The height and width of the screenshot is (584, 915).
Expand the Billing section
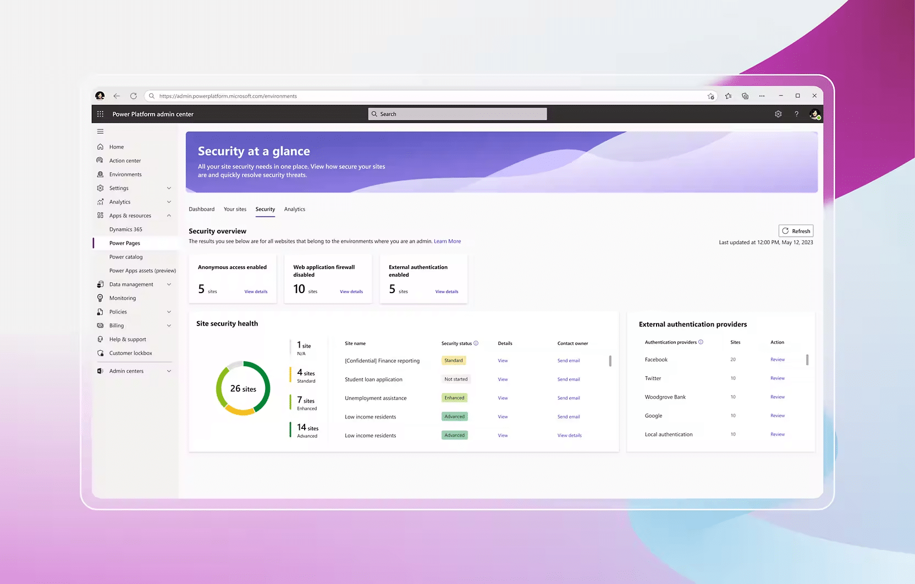point(168,325)
